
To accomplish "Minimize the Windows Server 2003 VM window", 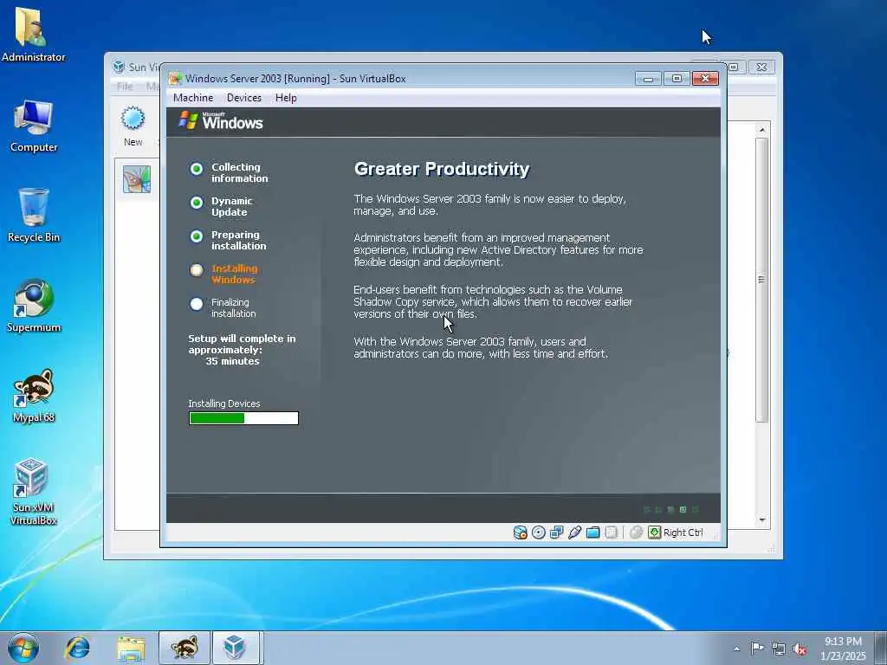I will [x=648, y=79].
